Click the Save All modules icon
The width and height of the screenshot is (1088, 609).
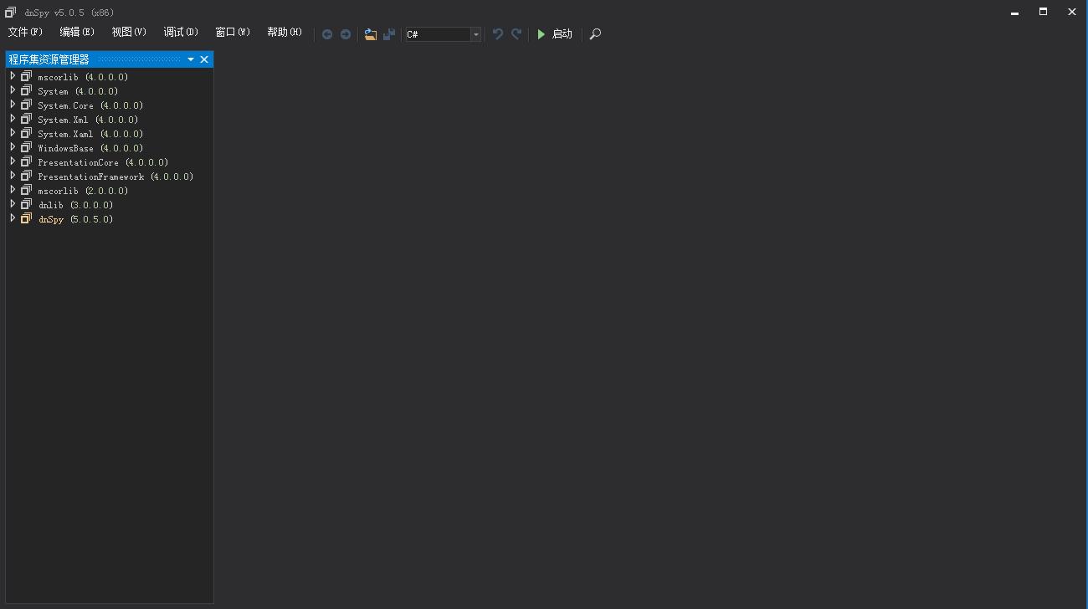click(x=389, y=34)
